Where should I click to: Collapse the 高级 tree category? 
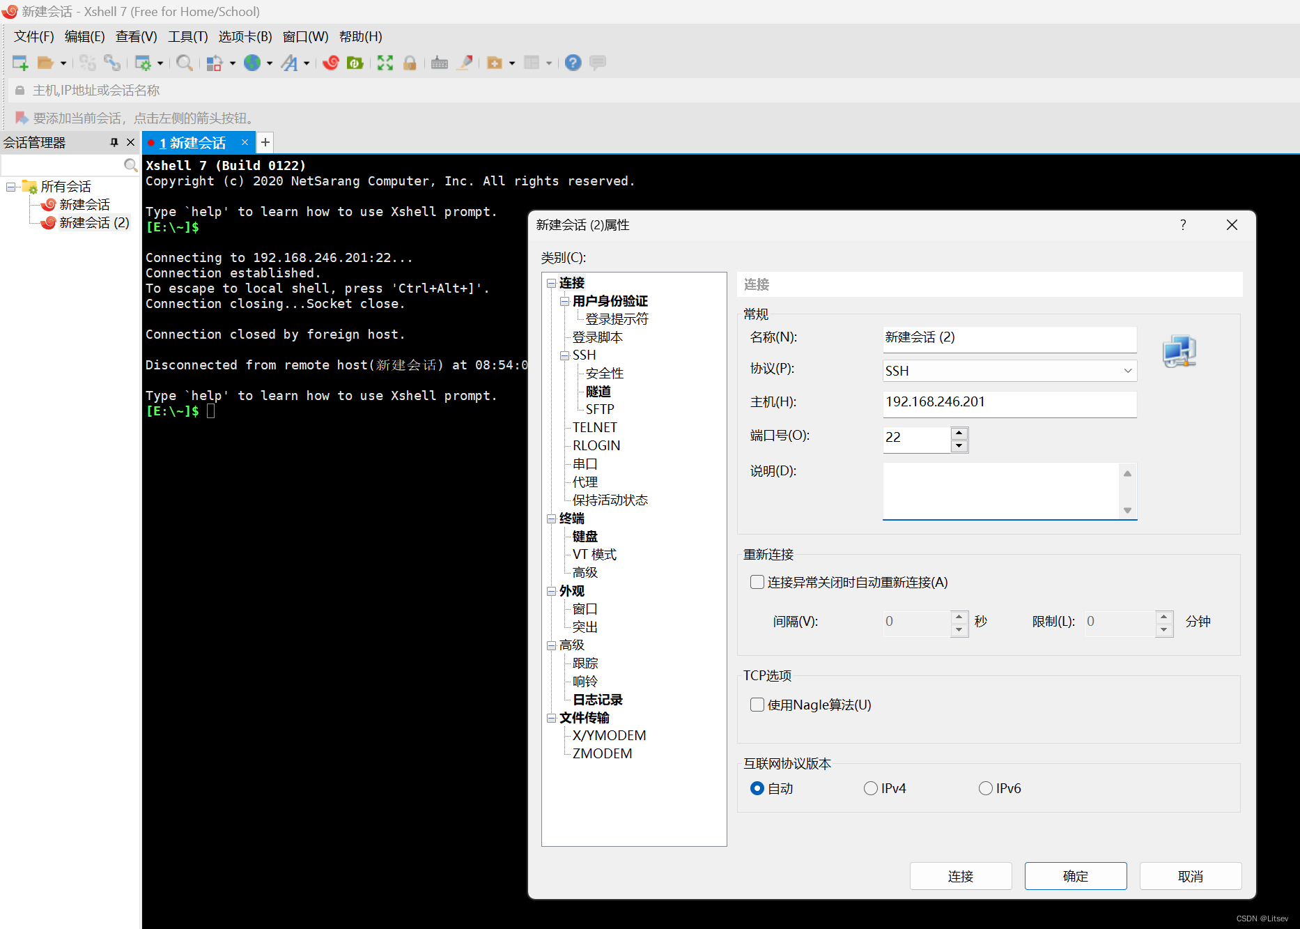point(551,645)
